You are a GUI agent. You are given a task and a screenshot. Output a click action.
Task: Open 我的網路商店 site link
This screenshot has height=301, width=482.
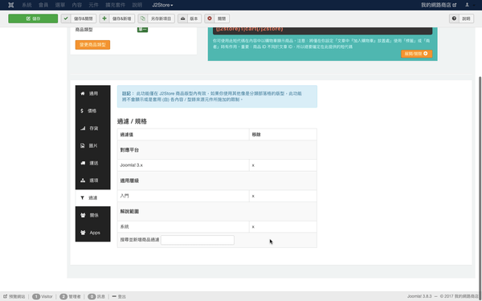(x=439, y=5)
